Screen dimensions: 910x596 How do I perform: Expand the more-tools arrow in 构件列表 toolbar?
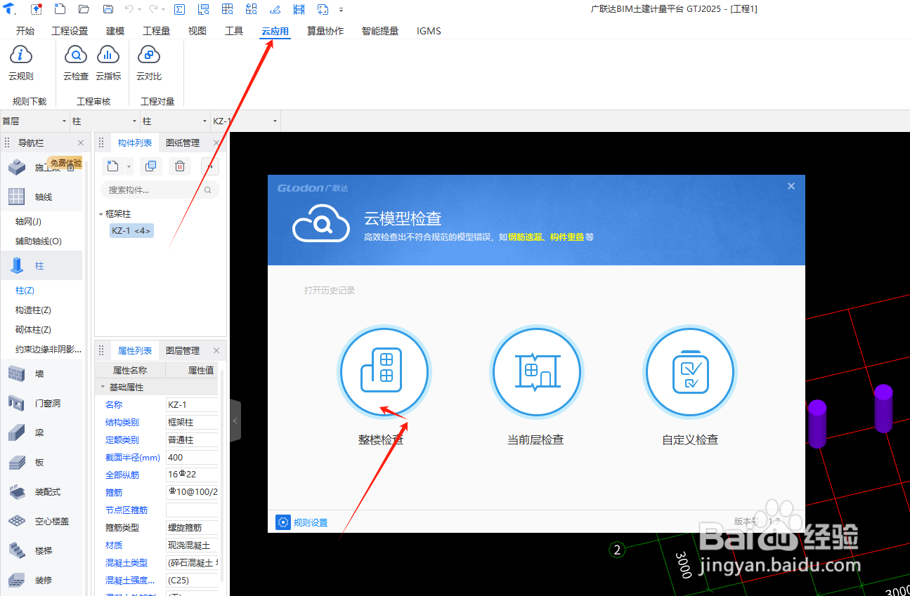click(x=210, y=166)
